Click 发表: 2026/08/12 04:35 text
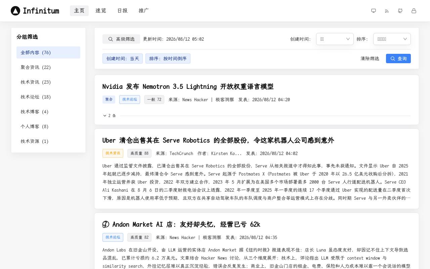The height and width of the screenshot is (269, 430). coord(251,237)
